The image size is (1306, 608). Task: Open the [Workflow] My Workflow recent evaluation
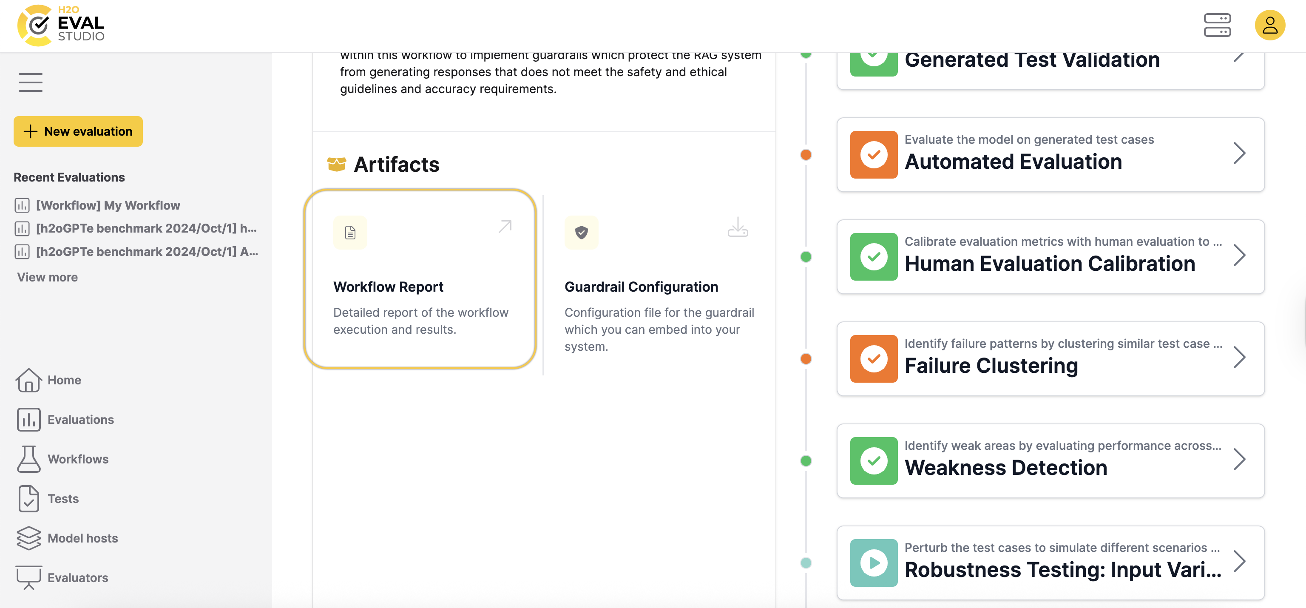pyautogui.click(x=108, y=205)
